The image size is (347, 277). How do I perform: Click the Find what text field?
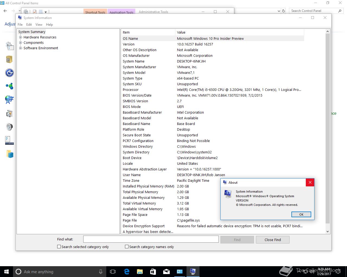click(x=151, y=239)
